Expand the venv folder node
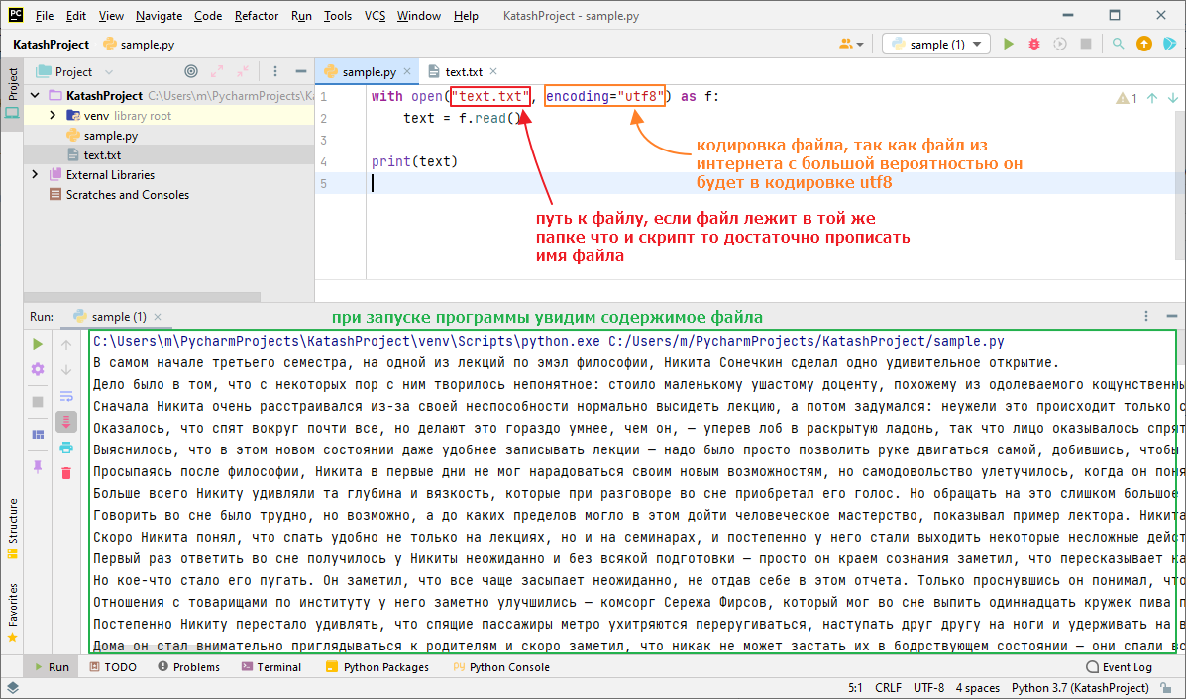 53,116
